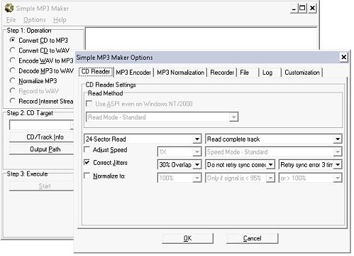Image resolution: width=354 pixels, height=256 pixels.
Task: Switch to the CD Reader tab
Action: (96, 72)
